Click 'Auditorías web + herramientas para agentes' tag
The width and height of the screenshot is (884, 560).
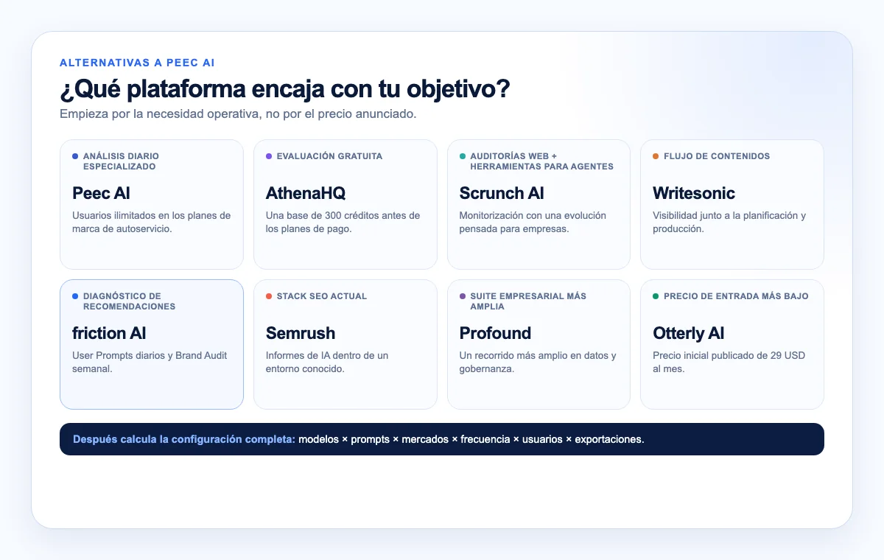pyautogui.click(x=541, y=161)
